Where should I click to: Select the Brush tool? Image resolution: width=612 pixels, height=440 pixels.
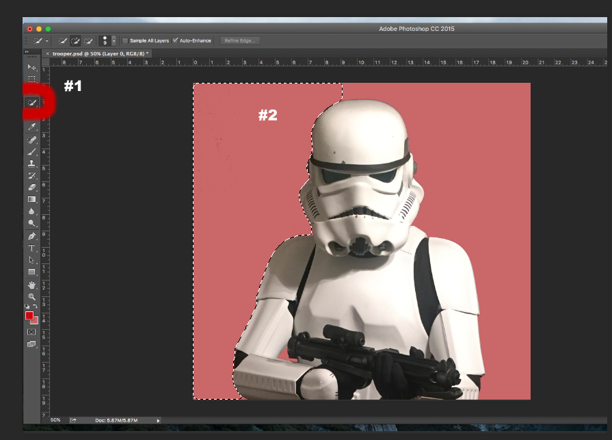coord(31,152)
